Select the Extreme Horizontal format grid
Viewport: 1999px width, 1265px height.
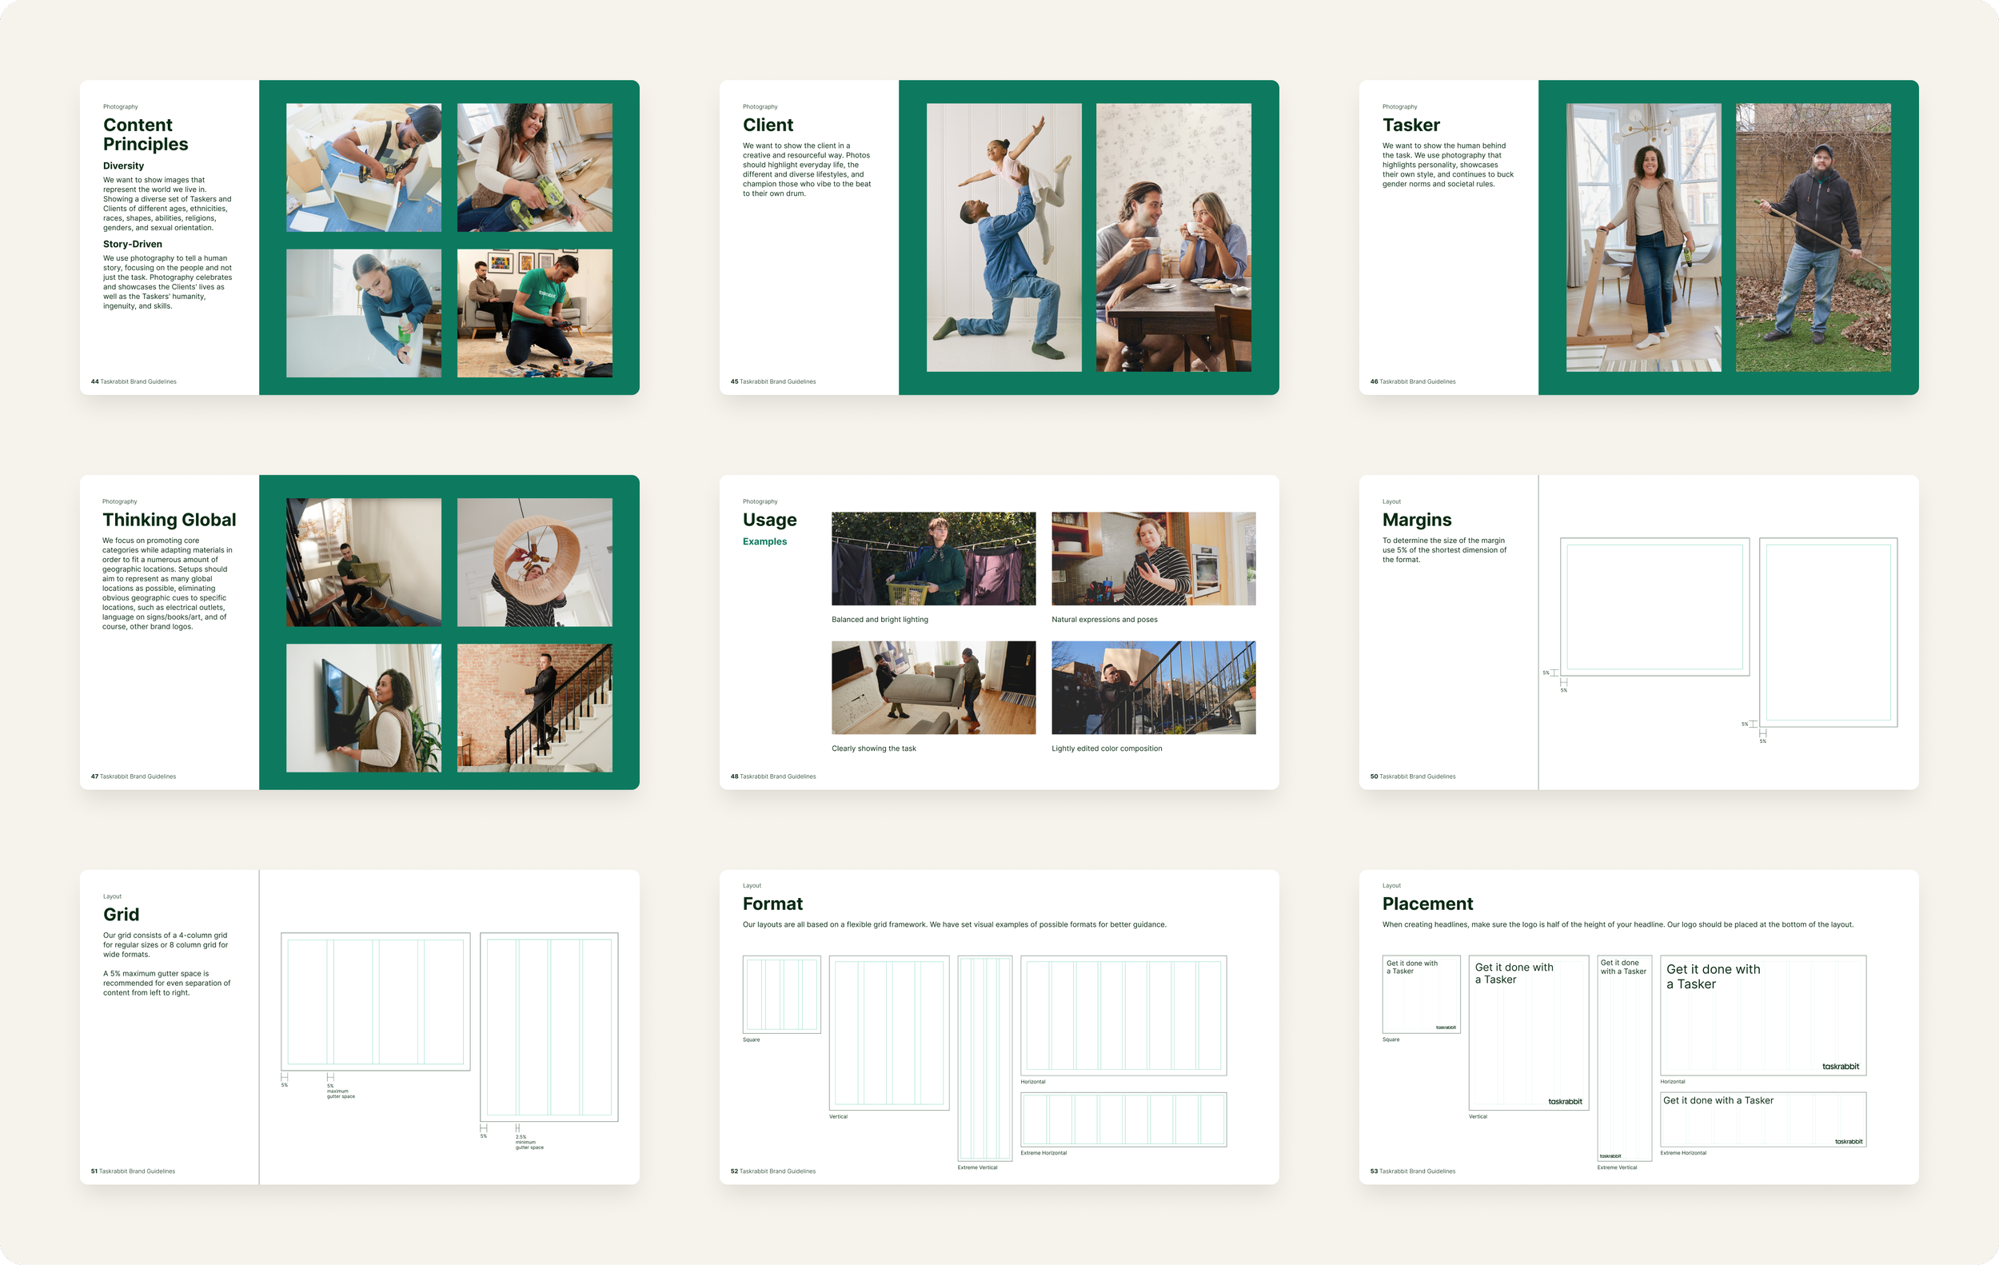point(1123,1119)
